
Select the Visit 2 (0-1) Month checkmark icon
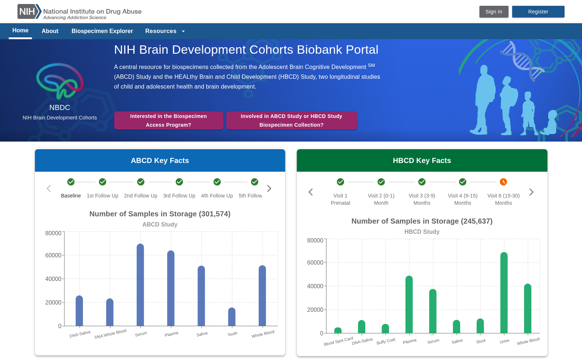pos(381,182)
